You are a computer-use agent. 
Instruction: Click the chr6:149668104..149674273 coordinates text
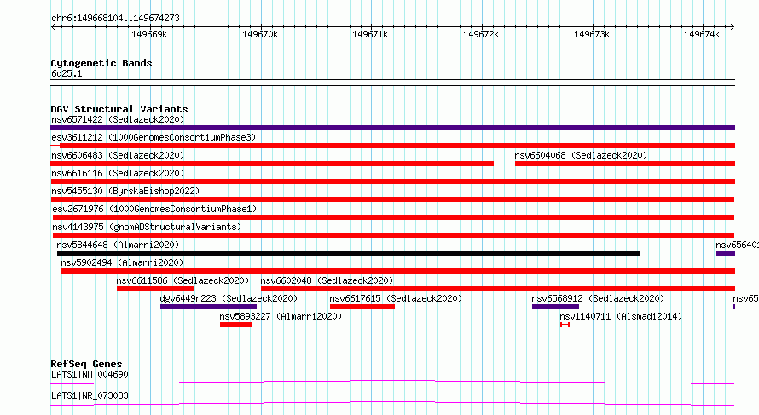point(115,18)
